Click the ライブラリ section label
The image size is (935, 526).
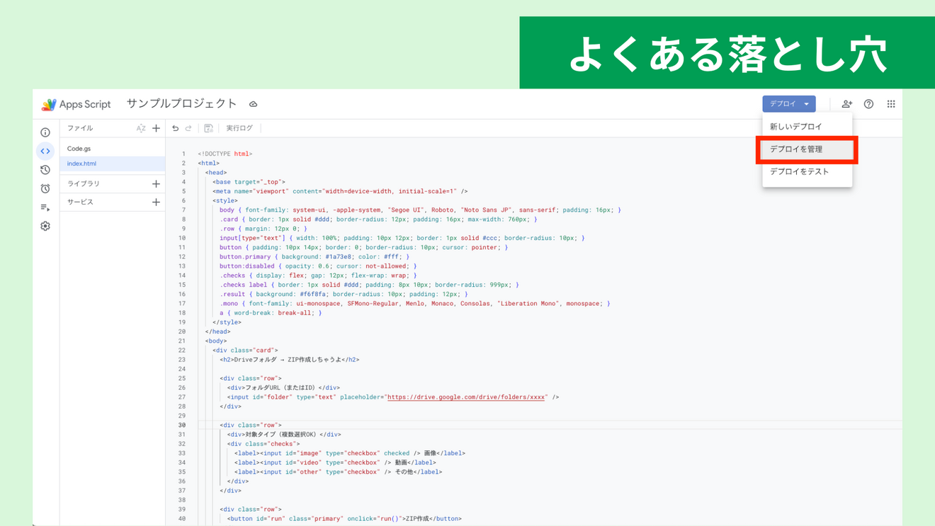tap(84, 183)
